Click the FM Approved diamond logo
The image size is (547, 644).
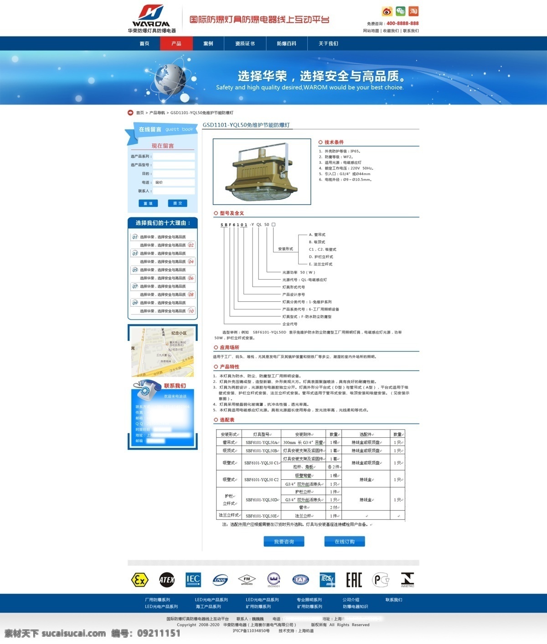point(247,580)
